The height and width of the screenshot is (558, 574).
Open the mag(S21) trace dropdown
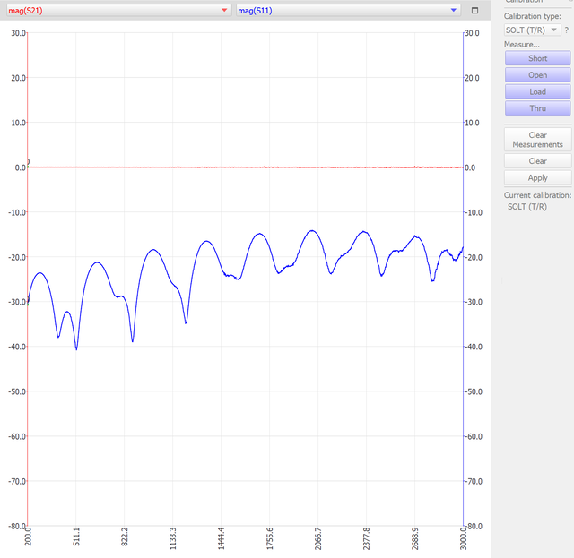tap(118, 11)
